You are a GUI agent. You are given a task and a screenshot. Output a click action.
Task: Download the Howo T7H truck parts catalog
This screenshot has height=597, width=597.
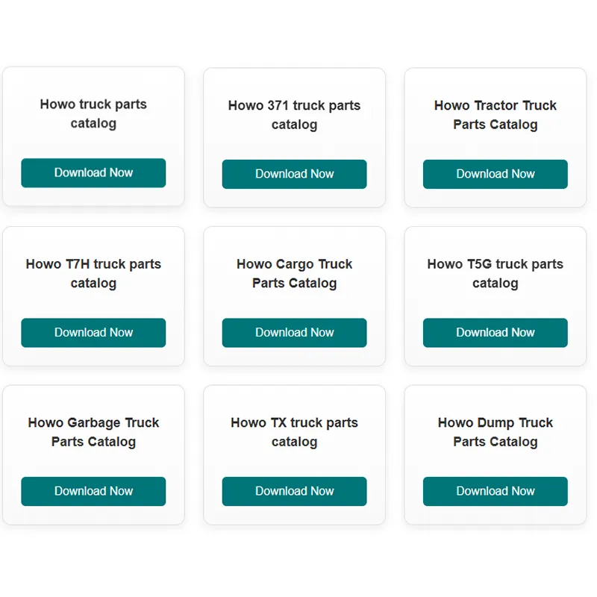click(93, 333)
